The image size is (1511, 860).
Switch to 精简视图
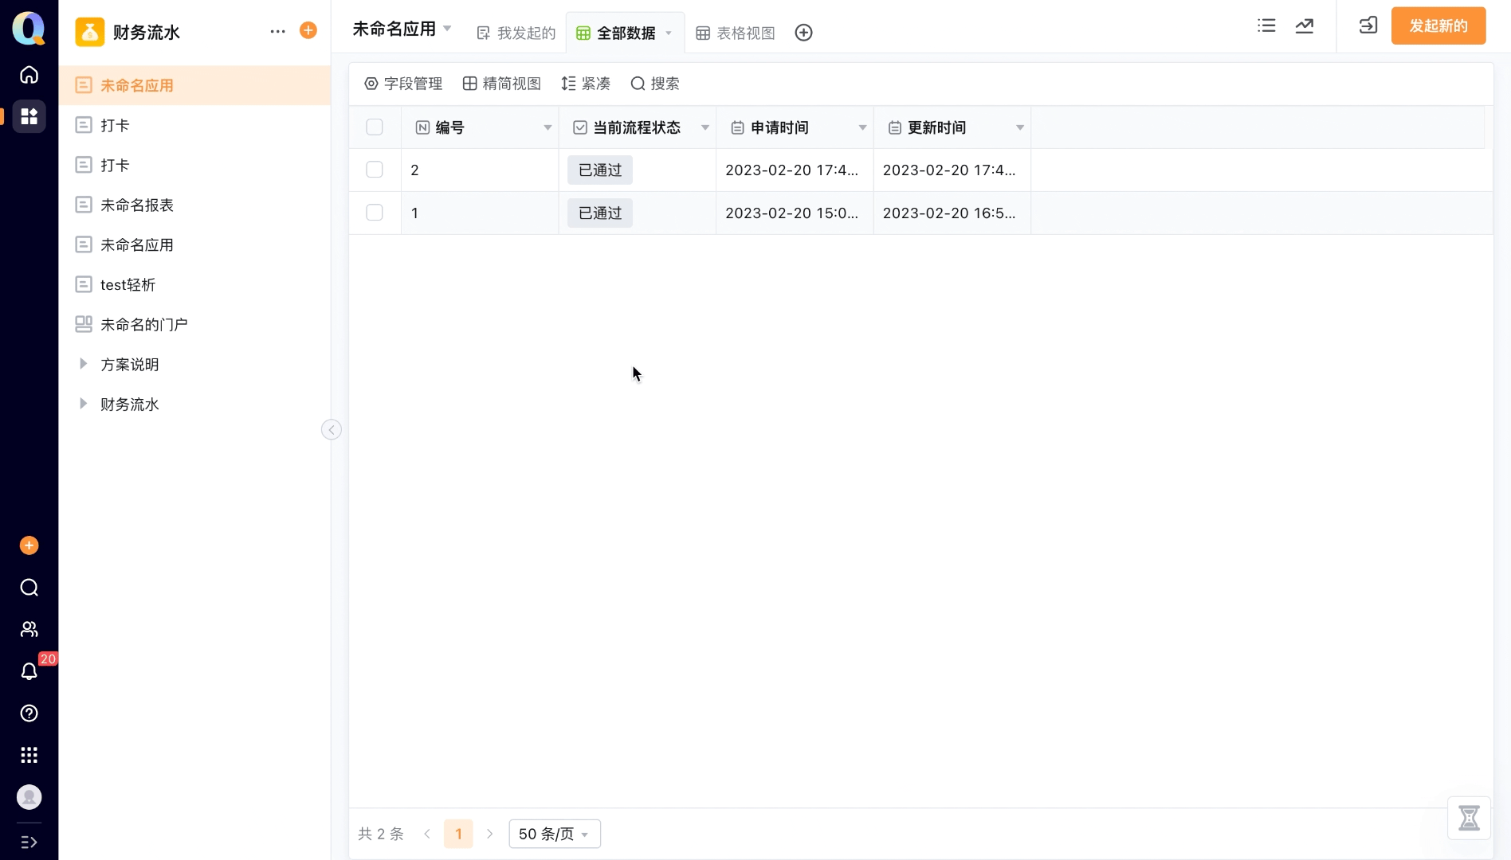[502, 84]
